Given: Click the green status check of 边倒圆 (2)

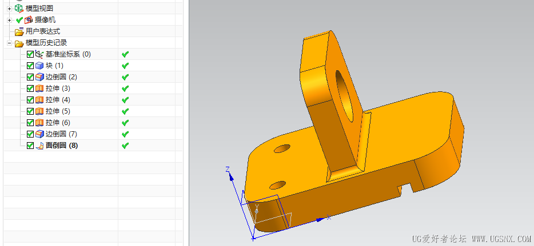Looking at the screenshot, I should coord(125,77).
